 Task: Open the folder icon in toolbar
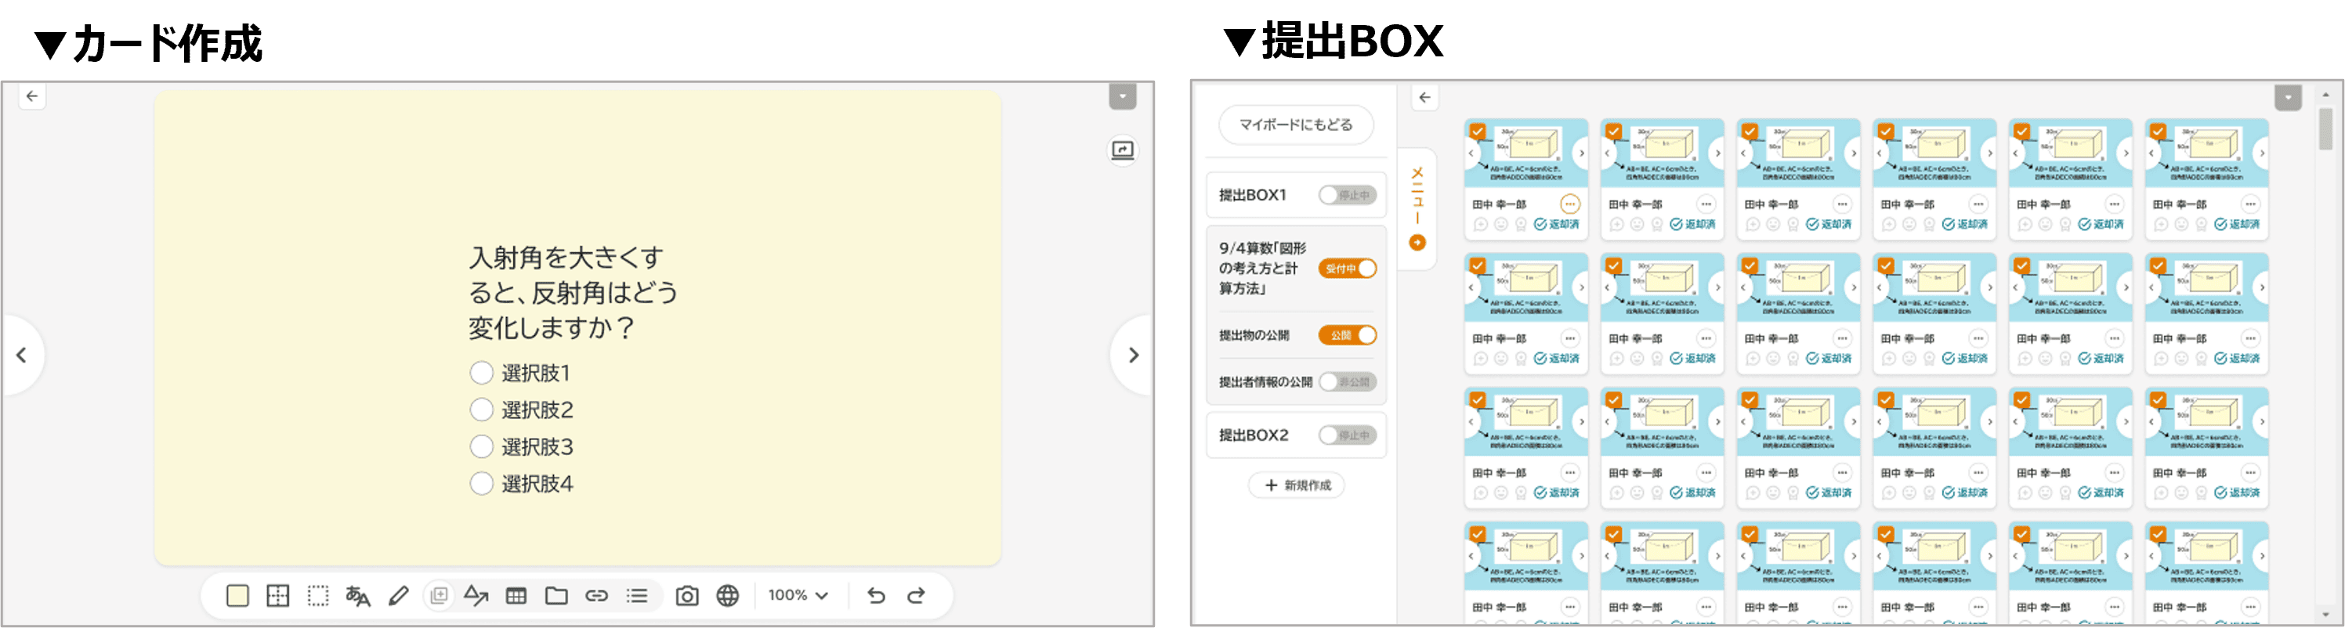[x=556, y=596]
